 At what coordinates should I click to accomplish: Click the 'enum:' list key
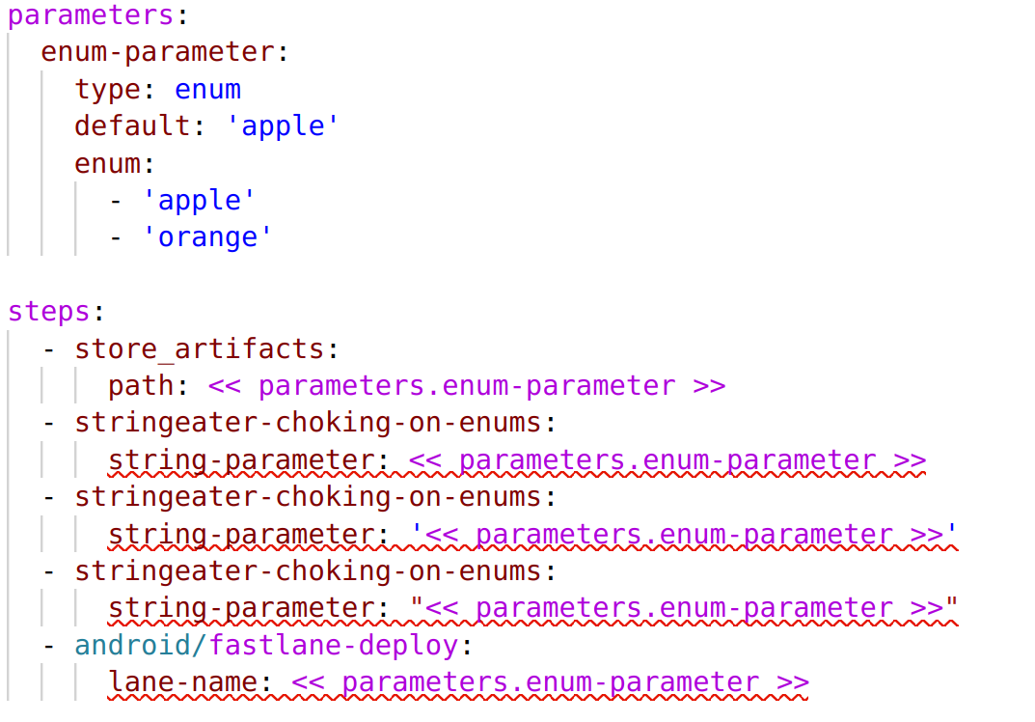click(x=108, y=163)
